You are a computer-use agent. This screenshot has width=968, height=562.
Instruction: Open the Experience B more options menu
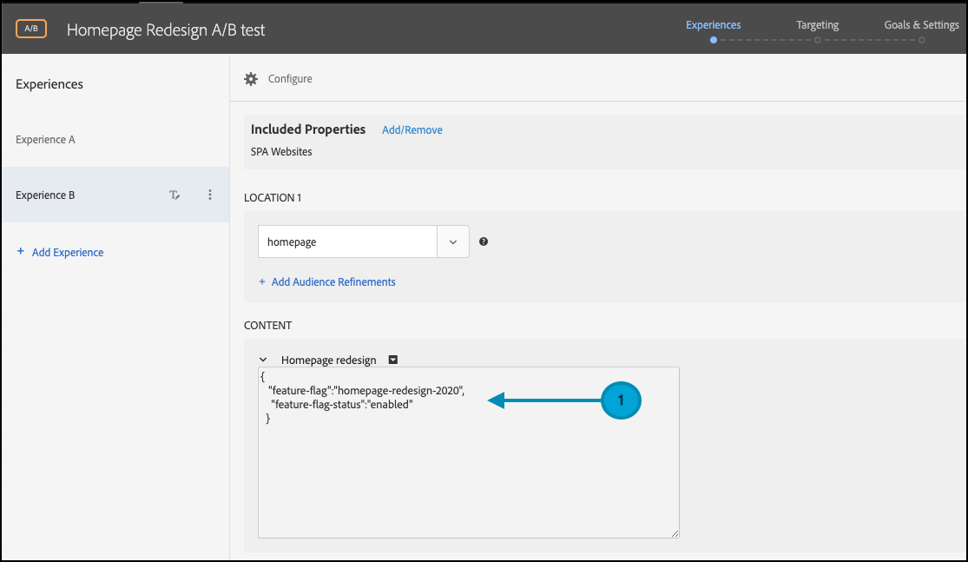[x=210, y=195]
